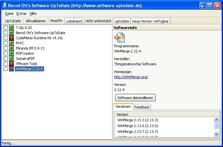Select WinMerge 2.13.3 (2.13.3) in versions list
The width and height of the screenshot is (223, 147).
[138, 120]
